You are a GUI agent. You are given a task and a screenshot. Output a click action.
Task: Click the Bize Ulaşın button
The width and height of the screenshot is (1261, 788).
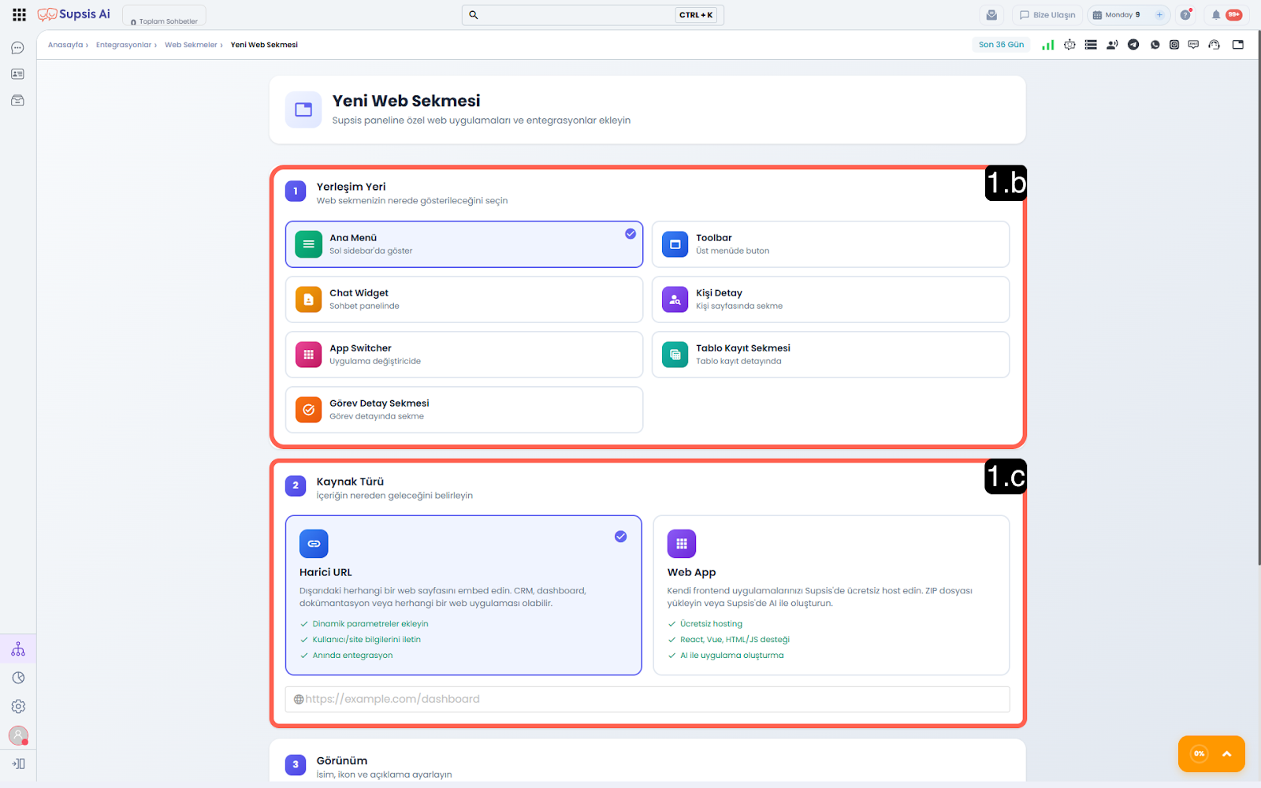click(x=1047, y=15)
